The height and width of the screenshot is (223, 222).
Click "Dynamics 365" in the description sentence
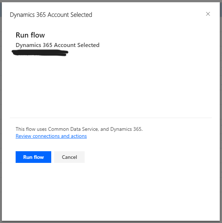click(x=126, y=129)
